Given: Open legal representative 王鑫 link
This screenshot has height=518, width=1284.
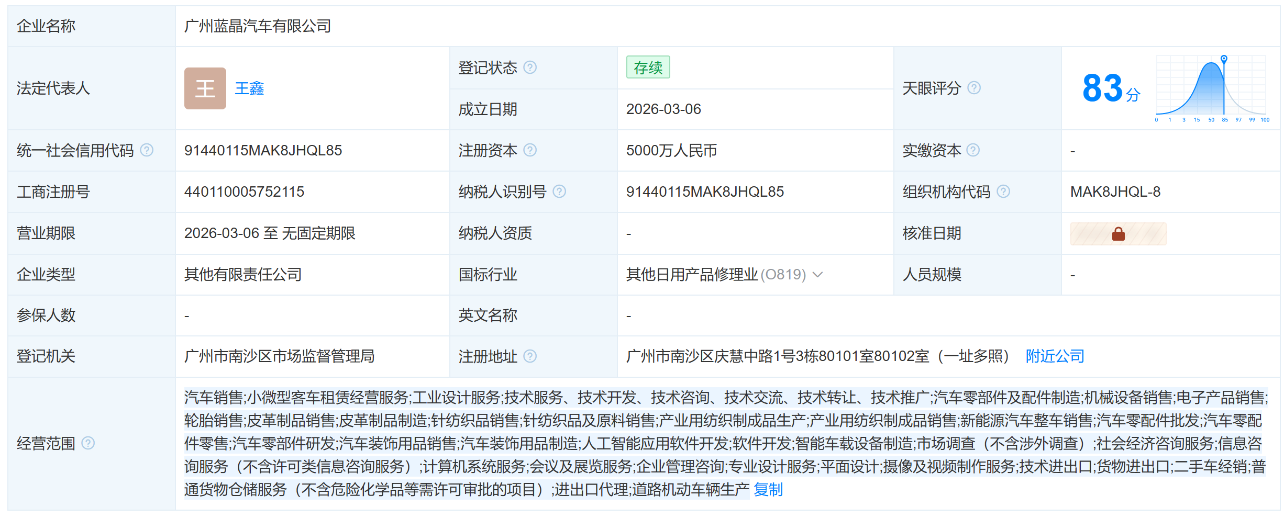Looking at the screenshot, I should click(x=249, y=88).
